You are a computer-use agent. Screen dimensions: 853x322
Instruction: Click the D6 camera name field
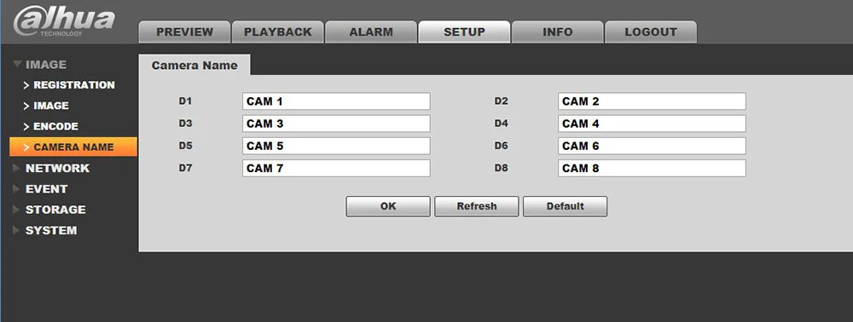(x=652, y=146)
